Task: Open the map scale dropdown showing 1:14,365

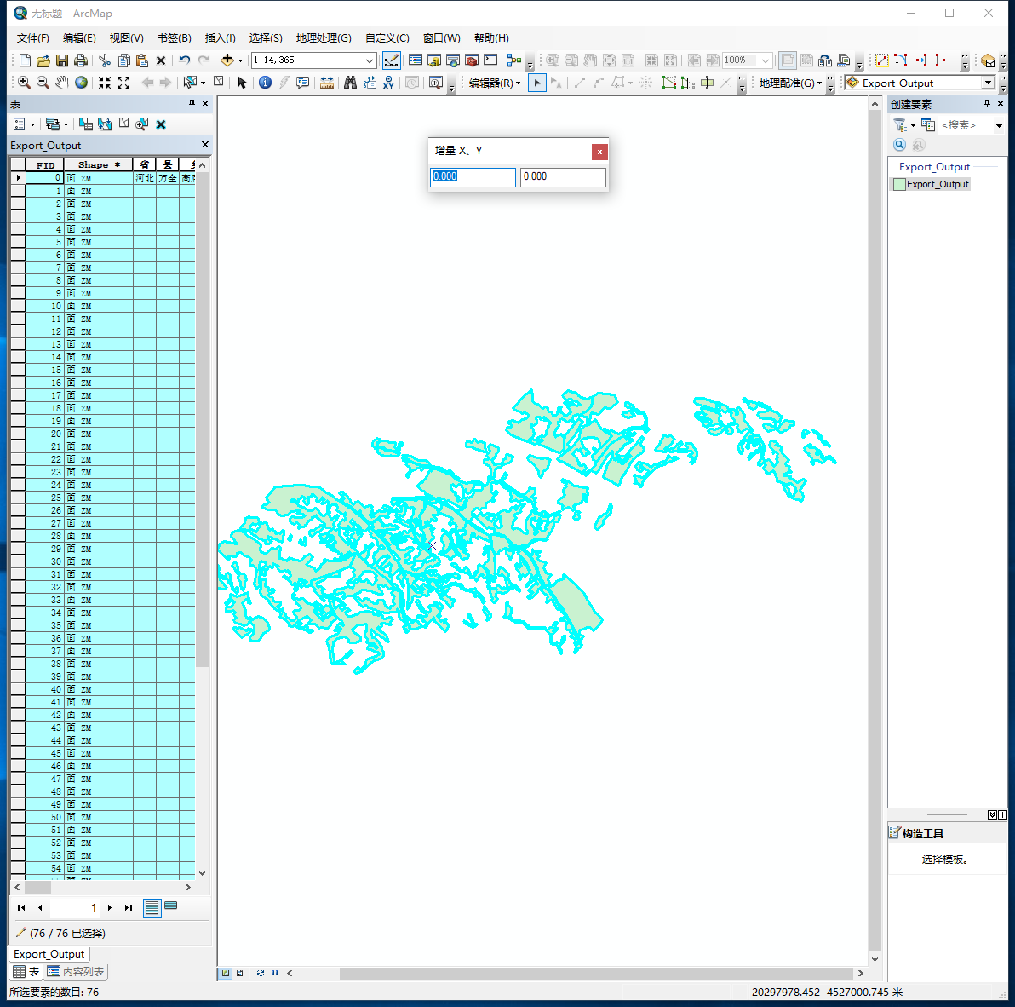Action: [368, 60]
